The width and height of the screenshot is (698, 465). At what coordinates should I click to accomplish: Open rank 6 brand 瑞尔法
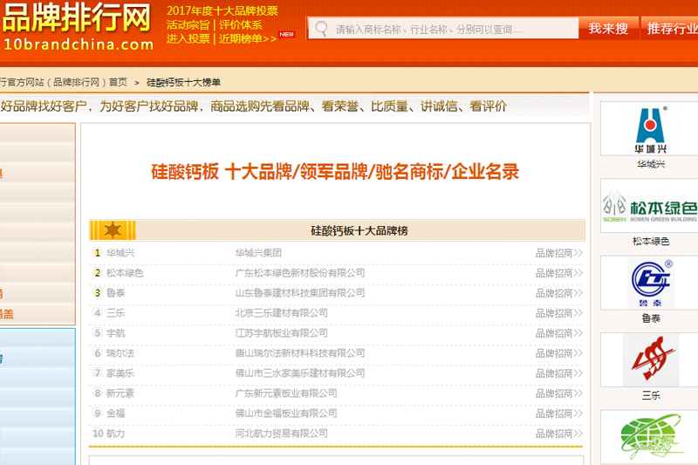click(120, 352)
